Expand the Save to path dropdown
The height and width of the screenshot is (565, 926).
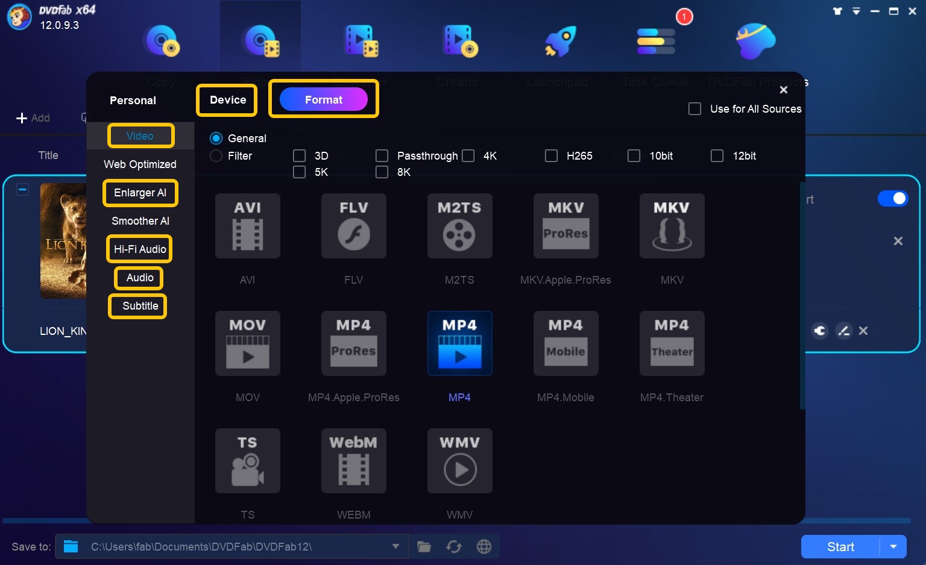pyautogui.click(x=395, y=546)
